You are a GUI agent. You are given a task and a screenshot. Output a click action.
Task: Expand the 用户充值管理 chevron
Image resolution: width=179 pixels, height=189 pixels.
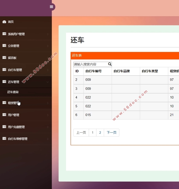coord(48,127)
